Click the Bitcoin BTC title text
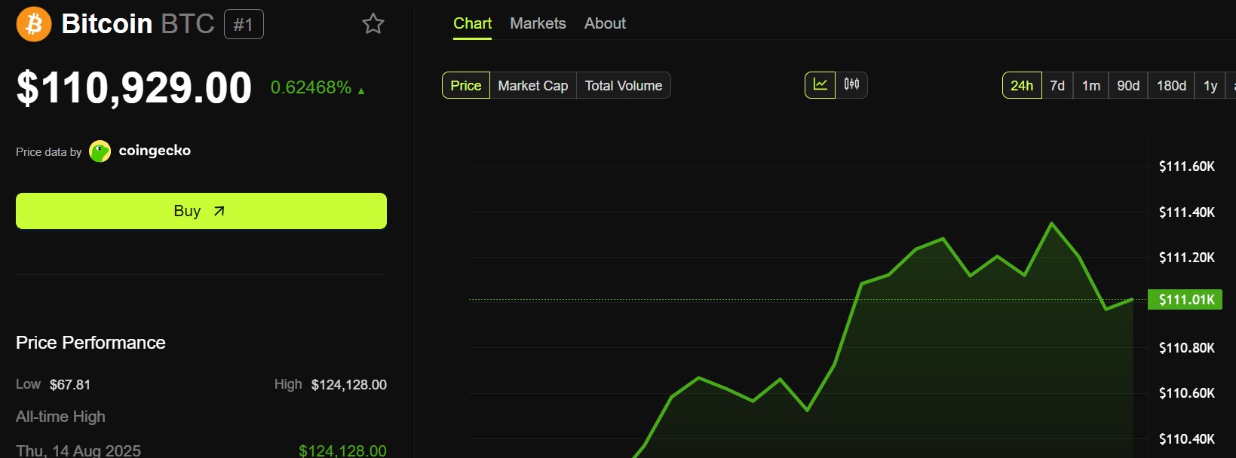This screenshot has width=1236, height=458. click(x=138, y=24)
